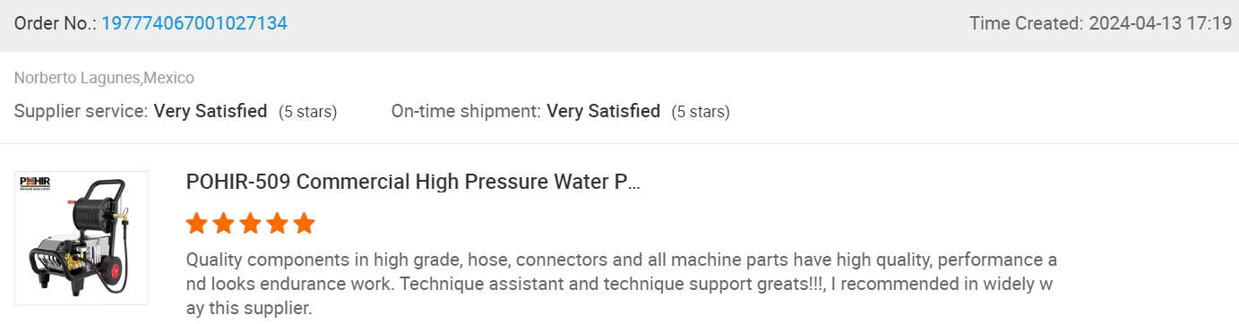Click the review text paragraph
Image resolution: width=1239 pixels, height=324 pixels.
click(622, 285)
